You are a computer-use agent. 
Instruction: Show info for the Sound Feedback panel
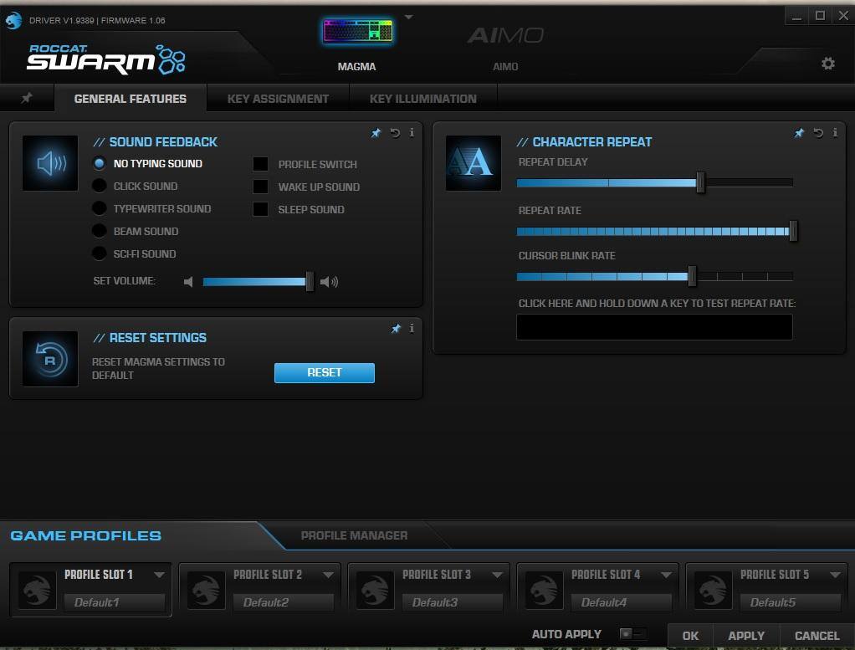(x=412, y=133)
